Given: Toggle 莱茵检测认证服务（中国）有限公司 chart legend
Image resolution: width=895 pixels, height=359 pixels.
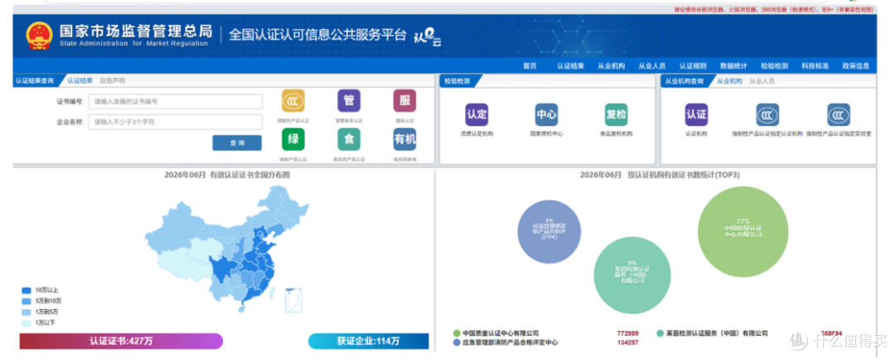Looking at the screenshot, I should [x=713, y=333].
